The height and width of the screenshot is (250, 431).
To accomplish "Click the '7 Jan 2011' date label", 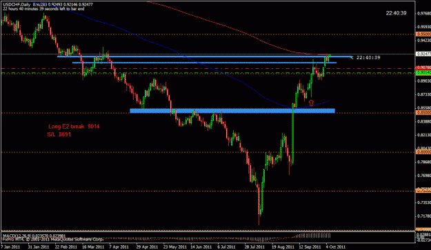I will 11,247.
